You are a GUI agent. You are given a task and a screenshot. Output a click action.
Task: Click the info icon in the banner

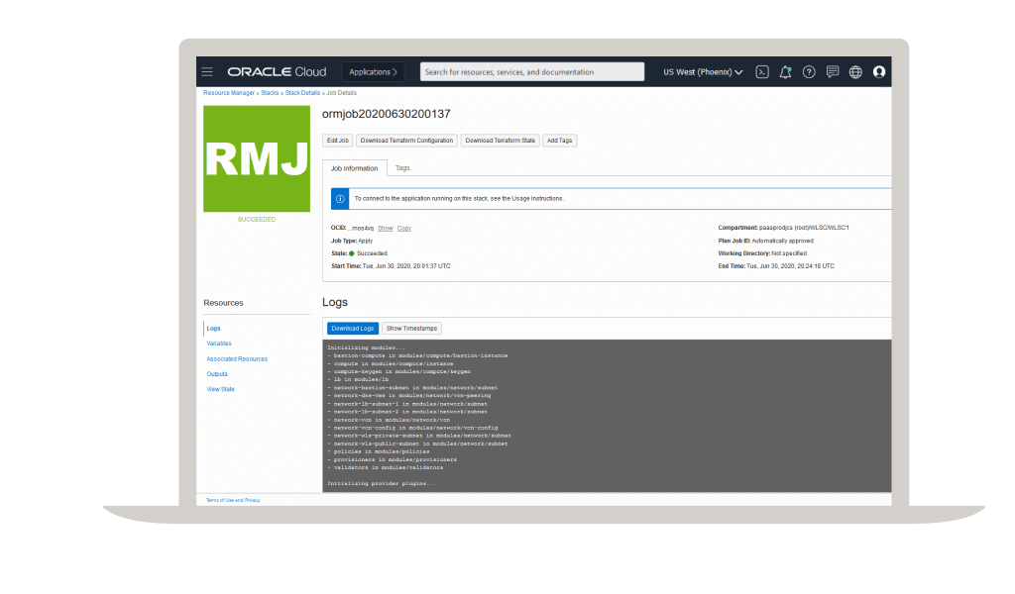[x=340, y=198]
